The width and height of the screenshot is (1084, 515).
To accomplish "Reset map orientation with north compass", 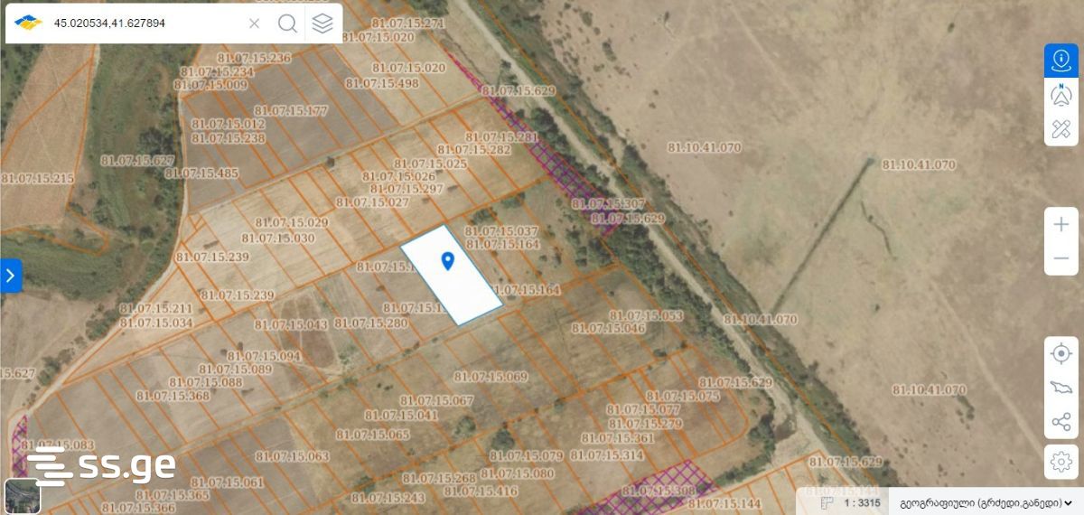I will [x=1061, y=94].
